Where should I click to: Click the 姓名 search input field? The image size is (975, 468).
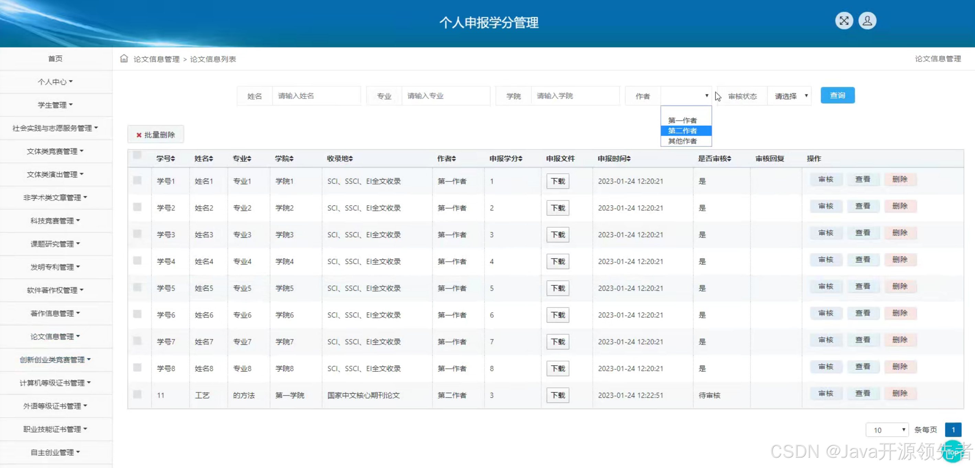pyautogui.click(x=317, y=96)
